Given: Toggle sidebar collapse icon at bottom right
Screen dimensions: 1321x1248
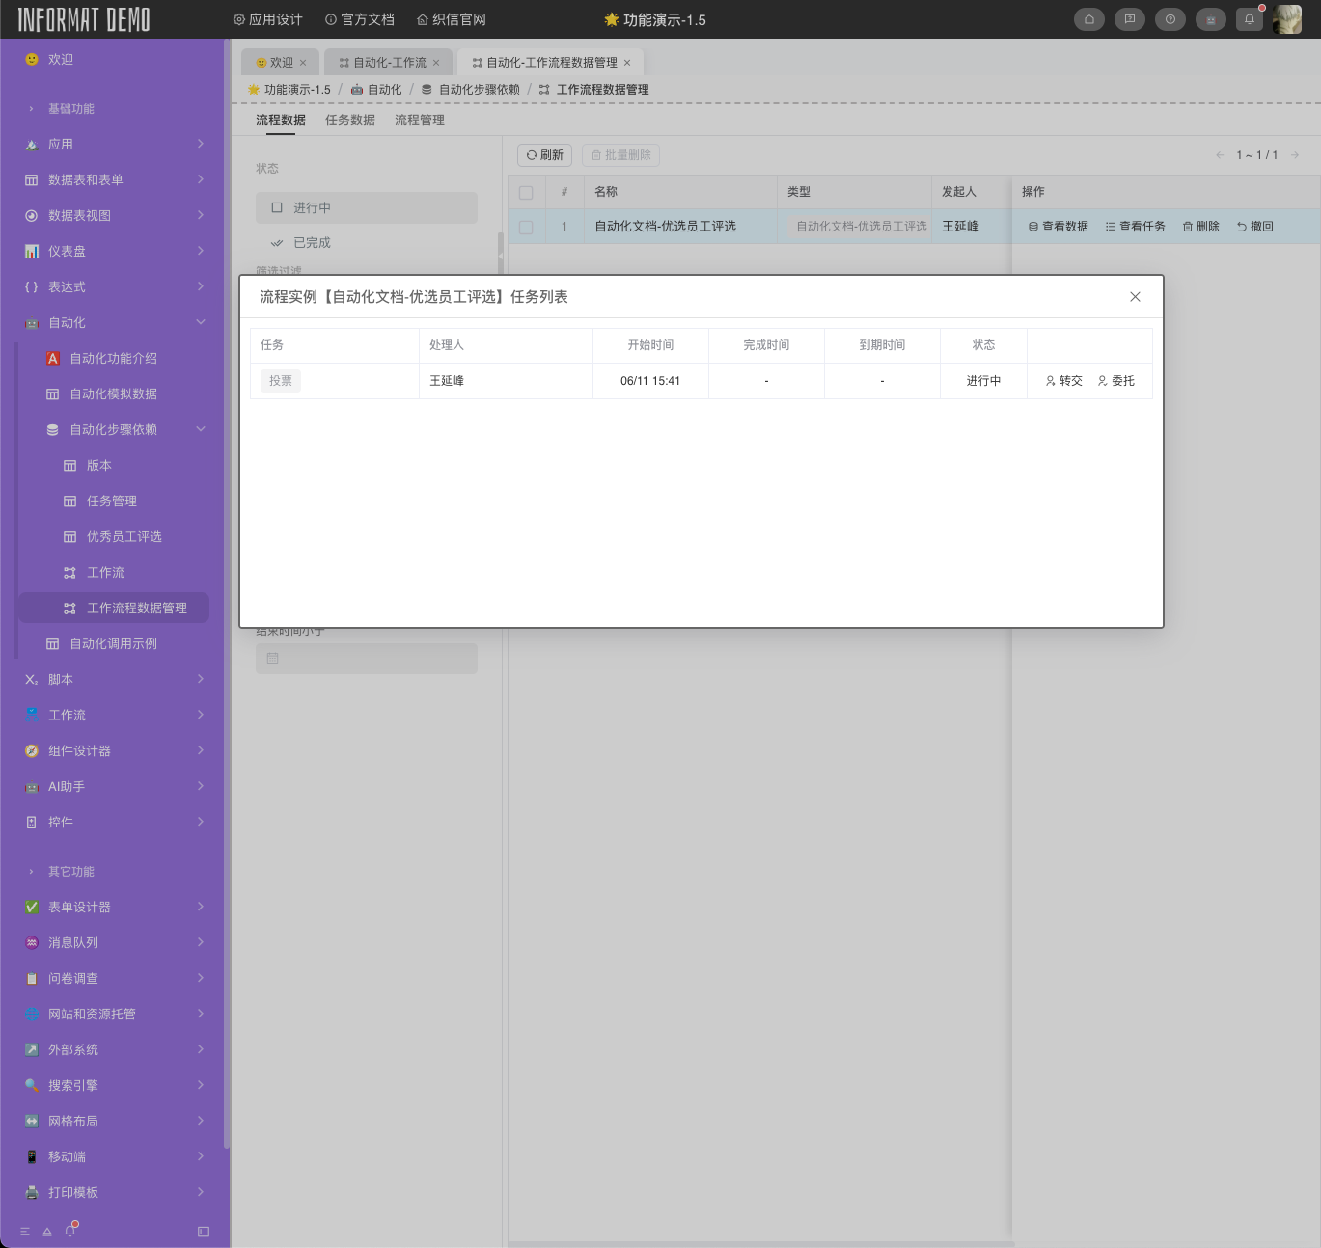Looking at the screenshot, I should pos(203,1232).
